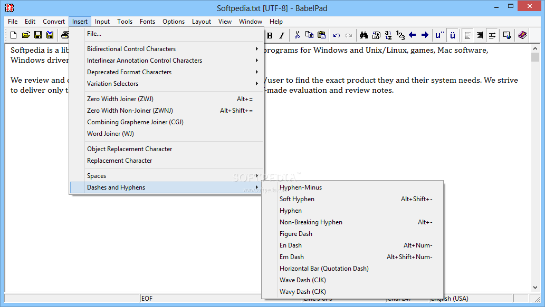
Task: Copy selection with the copy icon
Action: [309, 35]
